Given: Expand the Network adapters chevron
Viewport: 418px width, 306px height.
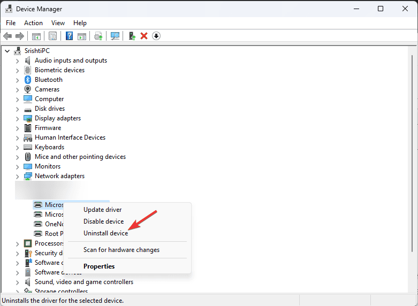Looking at the screenshot, I should pos(17,177).
